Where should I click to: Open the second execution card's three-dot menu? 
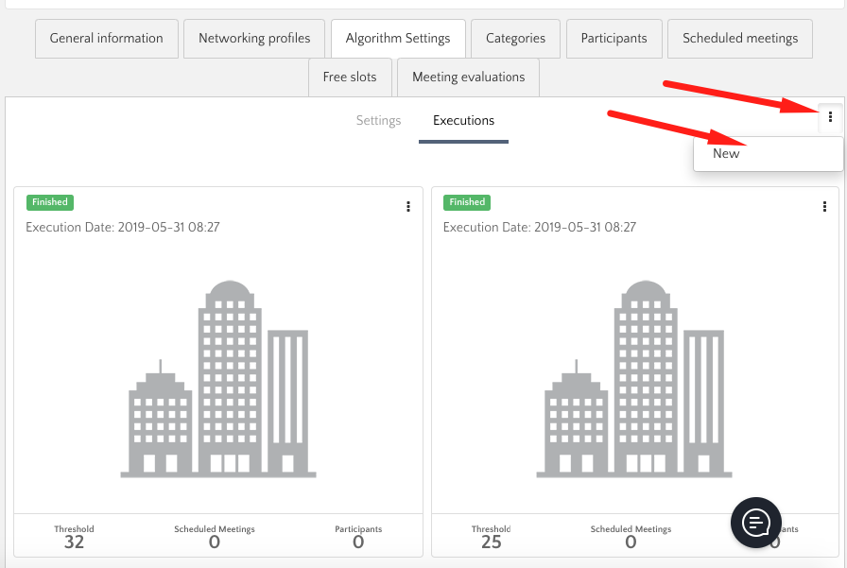[x=825, y=207]
